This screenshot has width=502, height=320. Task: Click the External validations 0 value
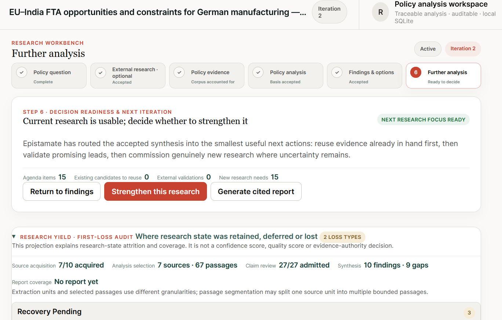click(208, 177)
